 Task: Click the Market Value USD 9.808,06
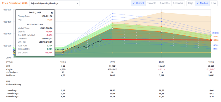[x=46, y=28]
